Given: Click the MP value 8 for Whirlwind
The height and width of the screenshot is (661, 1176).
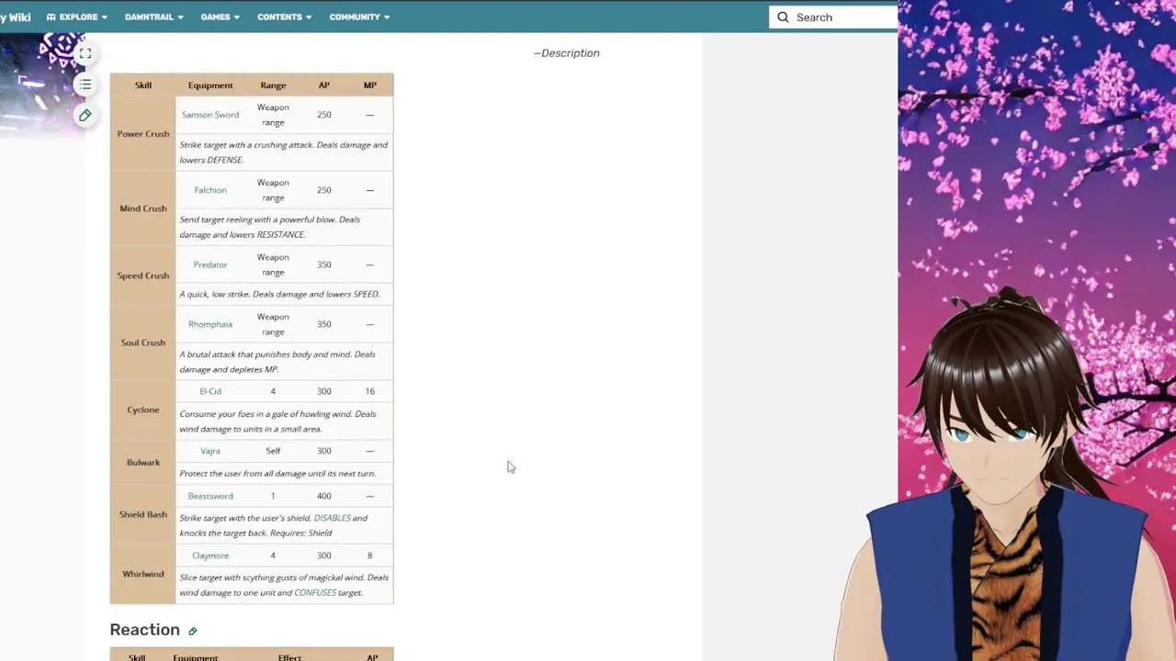Looking at the screenshot, I should (x=370, y=555).
